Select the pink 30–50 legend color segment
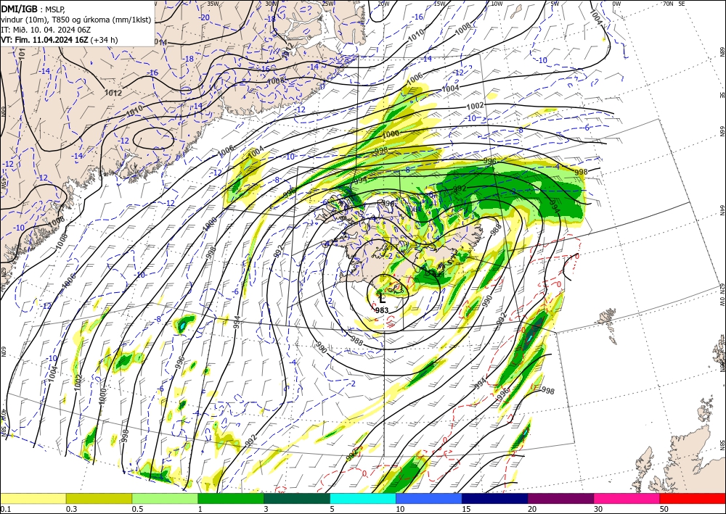 click(627, 498)
